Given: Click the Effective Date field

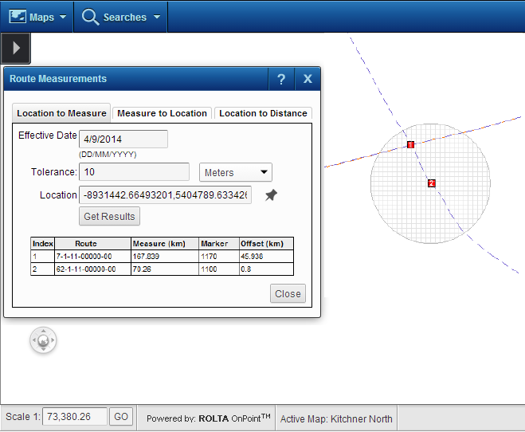Looking at the screenshot, I should tap(123, 139).
